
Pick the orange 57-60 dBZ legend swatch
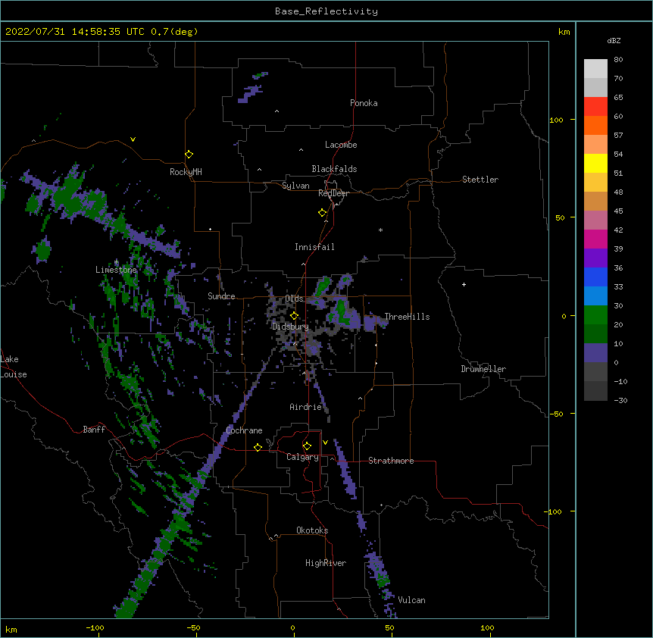(595, 125)
